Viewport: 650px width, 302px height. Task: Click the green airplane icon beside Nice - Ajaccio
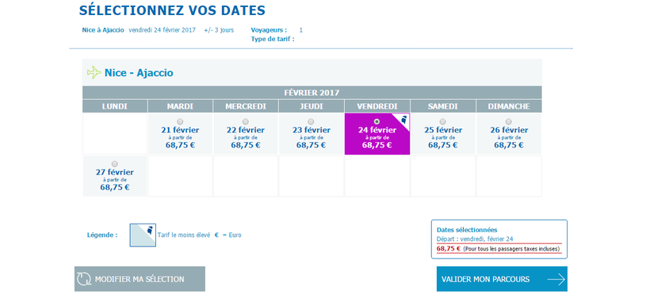coord(94,72)
